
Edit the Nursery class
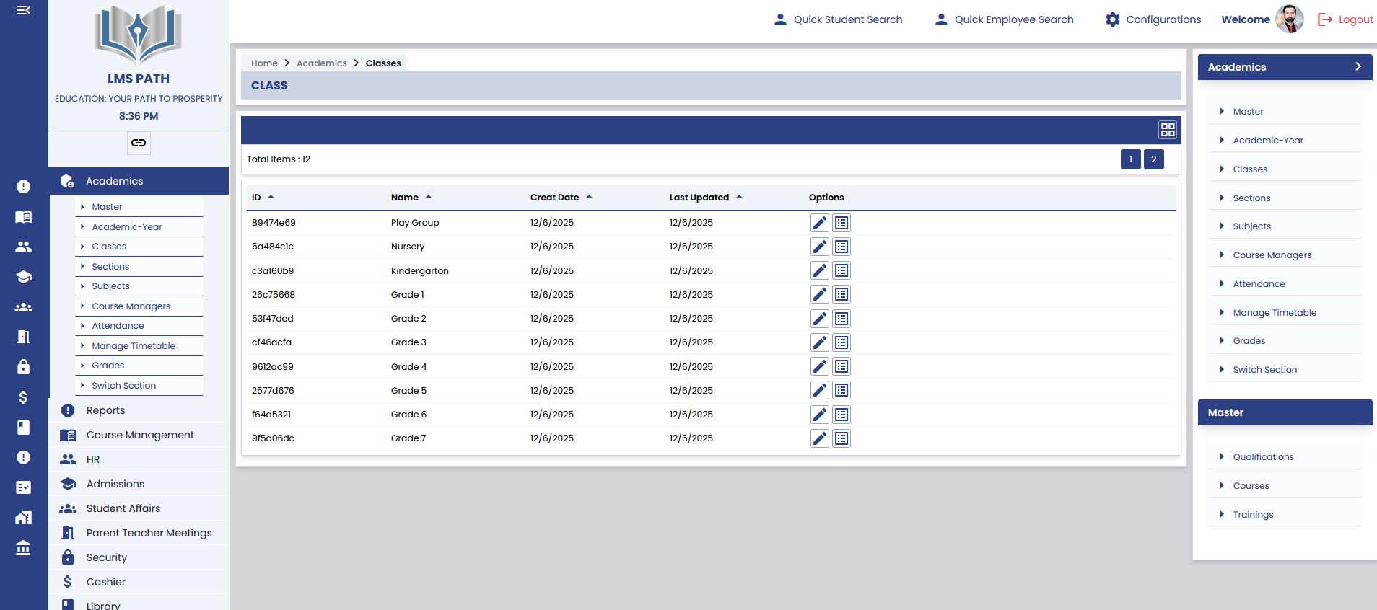point(819,247)
